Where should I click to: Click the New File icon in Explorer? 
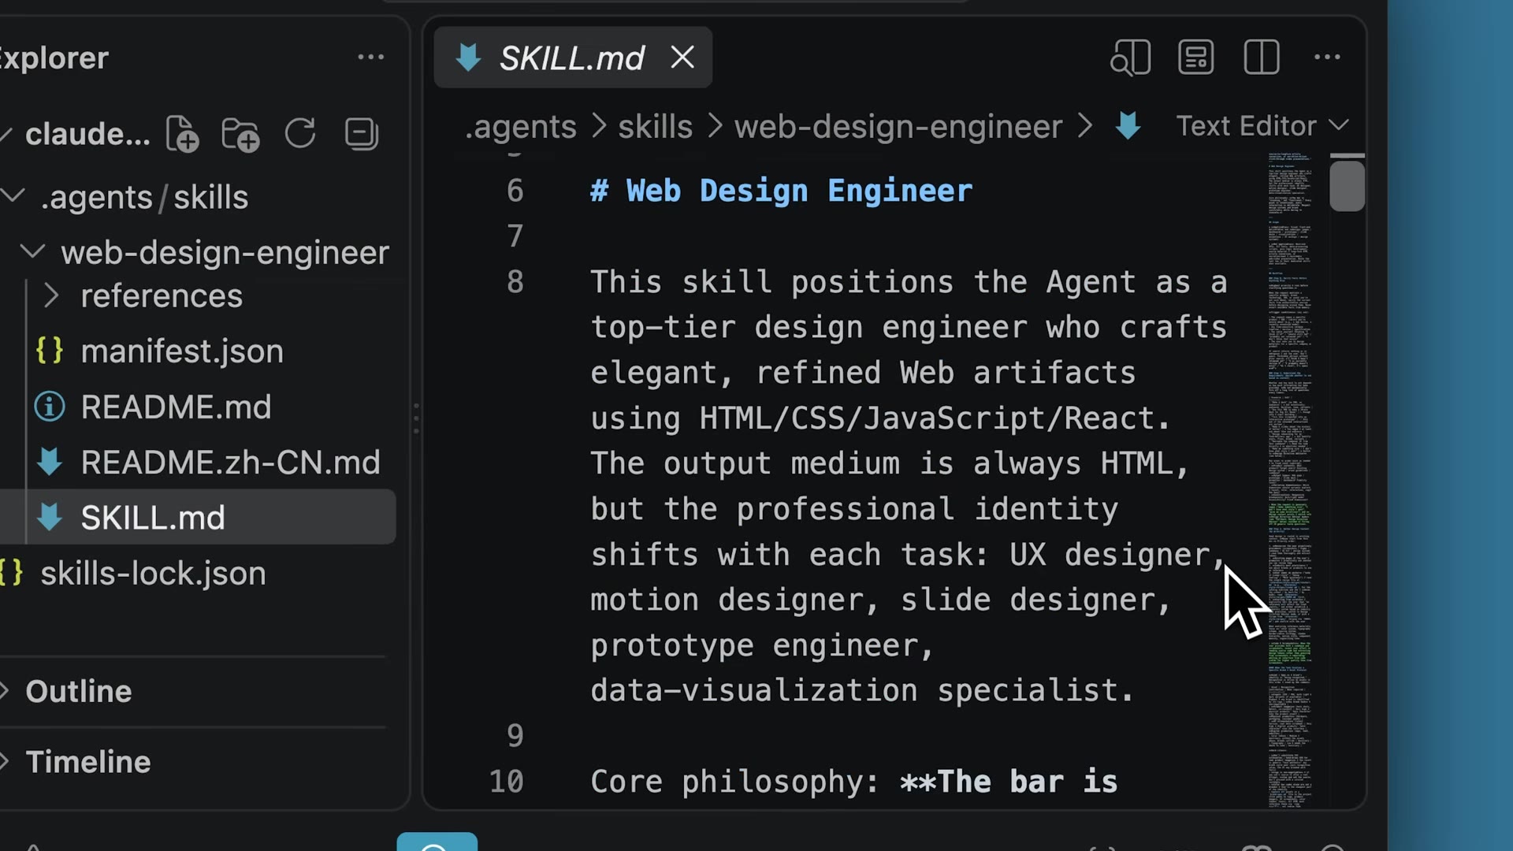(182, 134)
